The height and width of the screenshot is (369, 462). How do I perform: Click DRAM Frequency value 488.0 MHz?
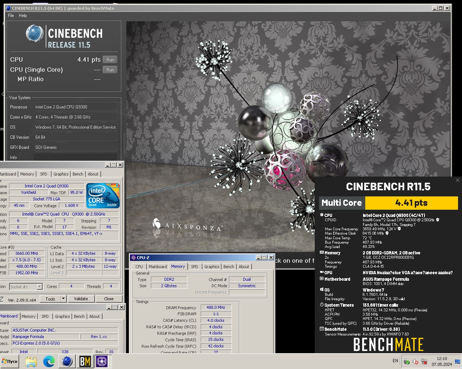pos(216,307)
